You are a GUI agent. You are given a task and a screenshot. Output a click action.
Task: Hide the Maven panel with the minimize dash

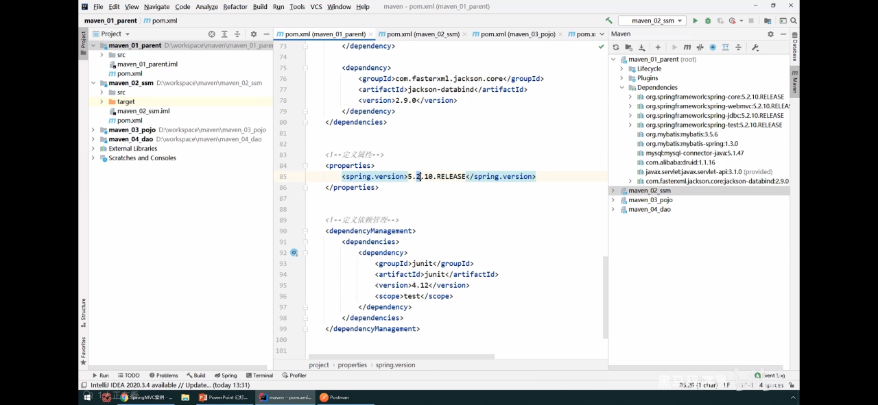point(783,34)
